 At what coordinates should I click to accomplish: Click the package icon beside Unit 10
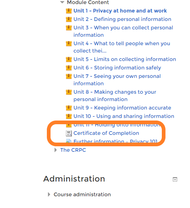[x=69, y=116]
